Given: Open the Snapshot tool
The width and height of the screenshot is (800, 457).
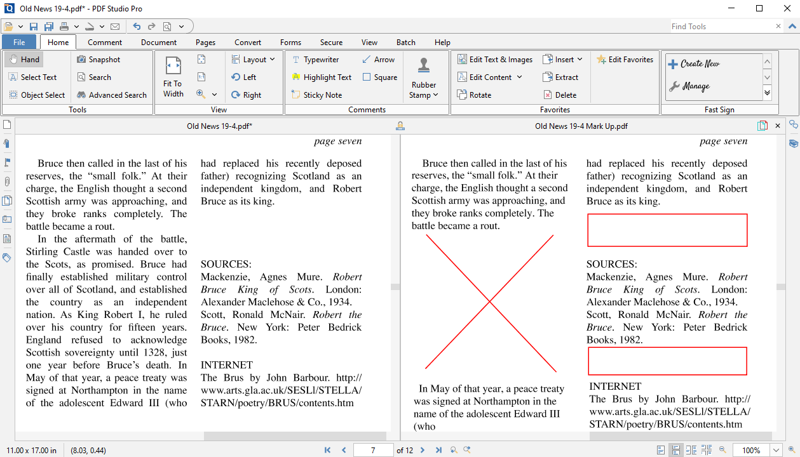Looking at the screenshot, I should point(102,58).
